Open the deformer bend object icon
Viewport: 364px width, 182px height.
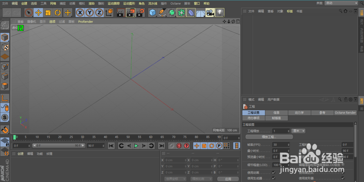[191, 12]
